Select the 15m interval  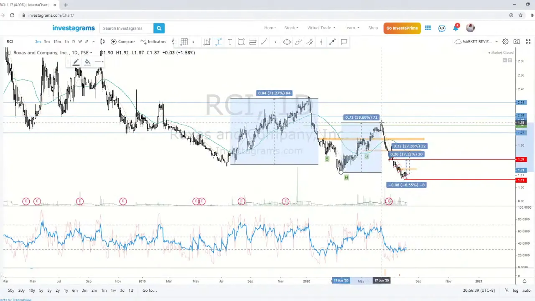[x=57, y=42]
